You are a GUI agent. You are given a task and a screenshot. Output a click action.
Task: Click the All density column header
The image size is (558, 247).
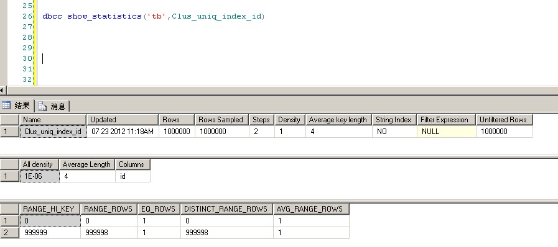[x=39, y=164]
